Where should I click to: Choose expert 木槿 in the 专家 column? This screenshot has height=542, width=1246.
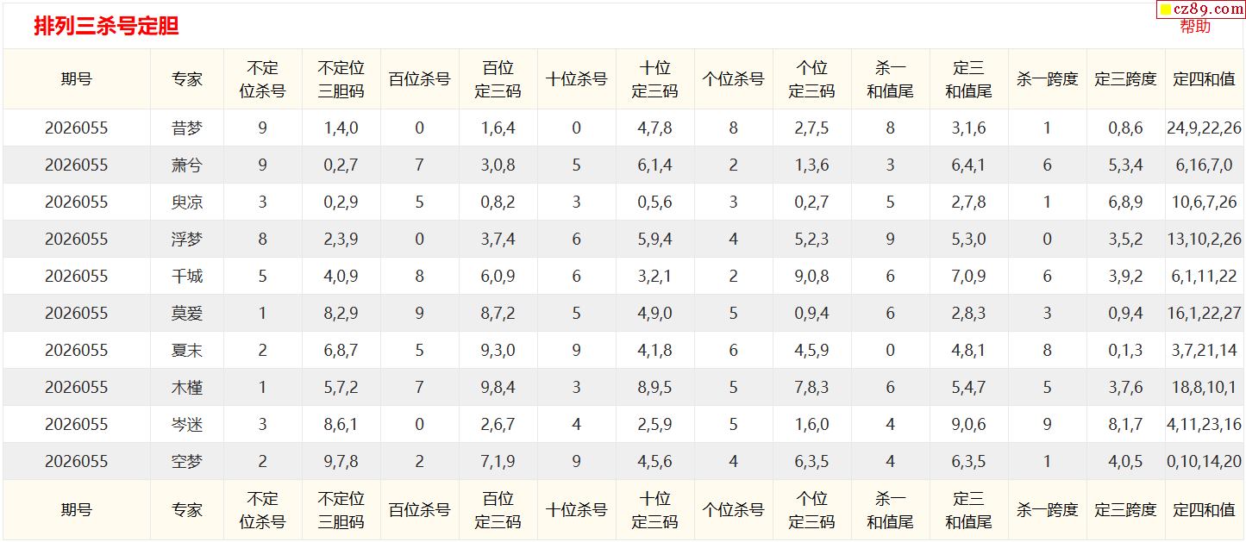tap(187, 388)
